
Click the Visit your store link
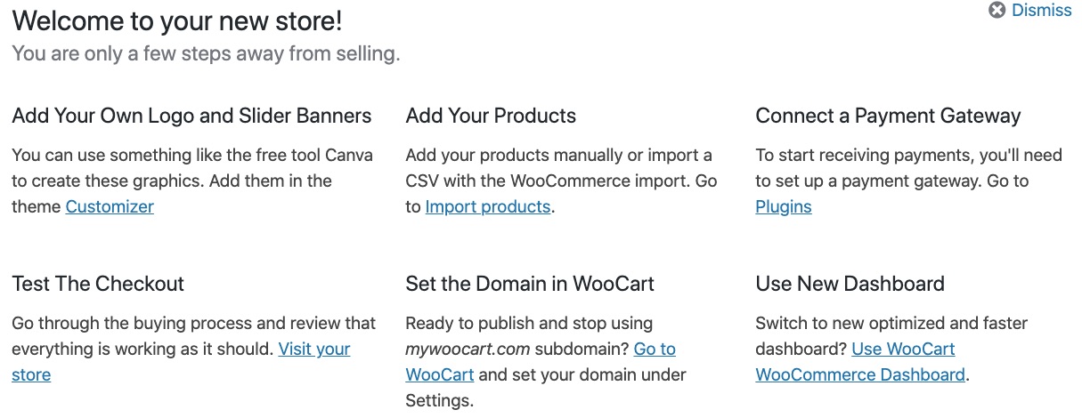314,349
